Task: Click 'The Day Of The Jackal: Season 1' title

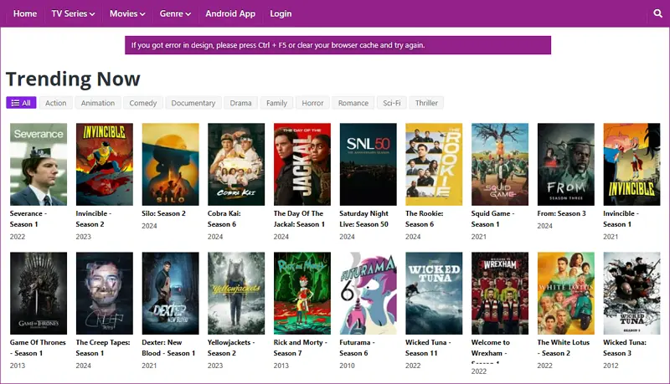Action: [x=299, y=219]
